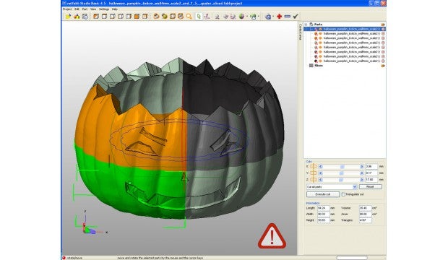This screenshot has height=260, width=448.
Task: Toggle visibility of last pumpkin part
Action: point(320,61)
